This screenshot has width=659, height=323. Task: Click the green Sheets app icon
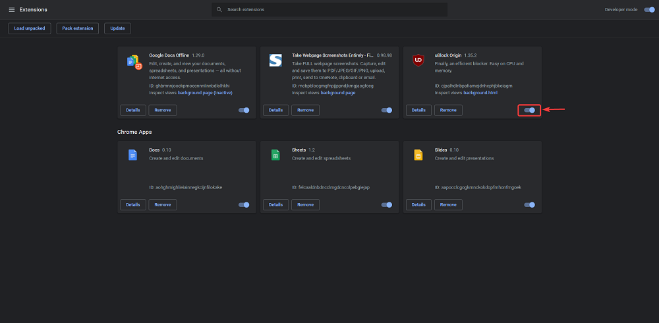(x=275, y=155)
